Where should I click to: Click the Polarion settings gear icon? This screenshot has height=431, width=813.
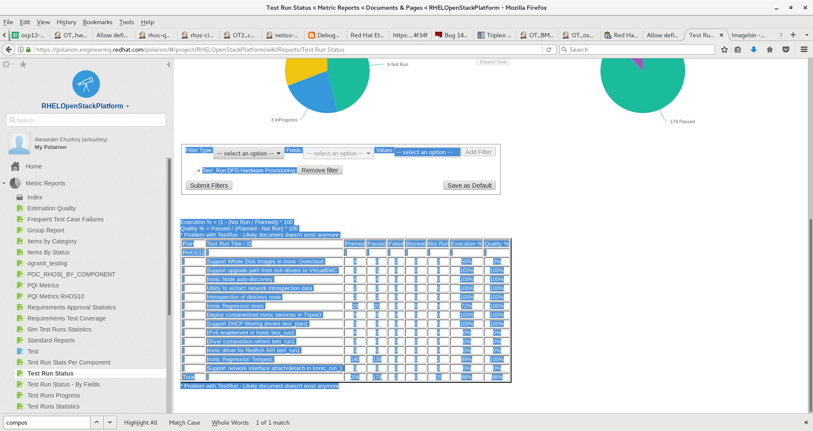[x=6, y=64]
